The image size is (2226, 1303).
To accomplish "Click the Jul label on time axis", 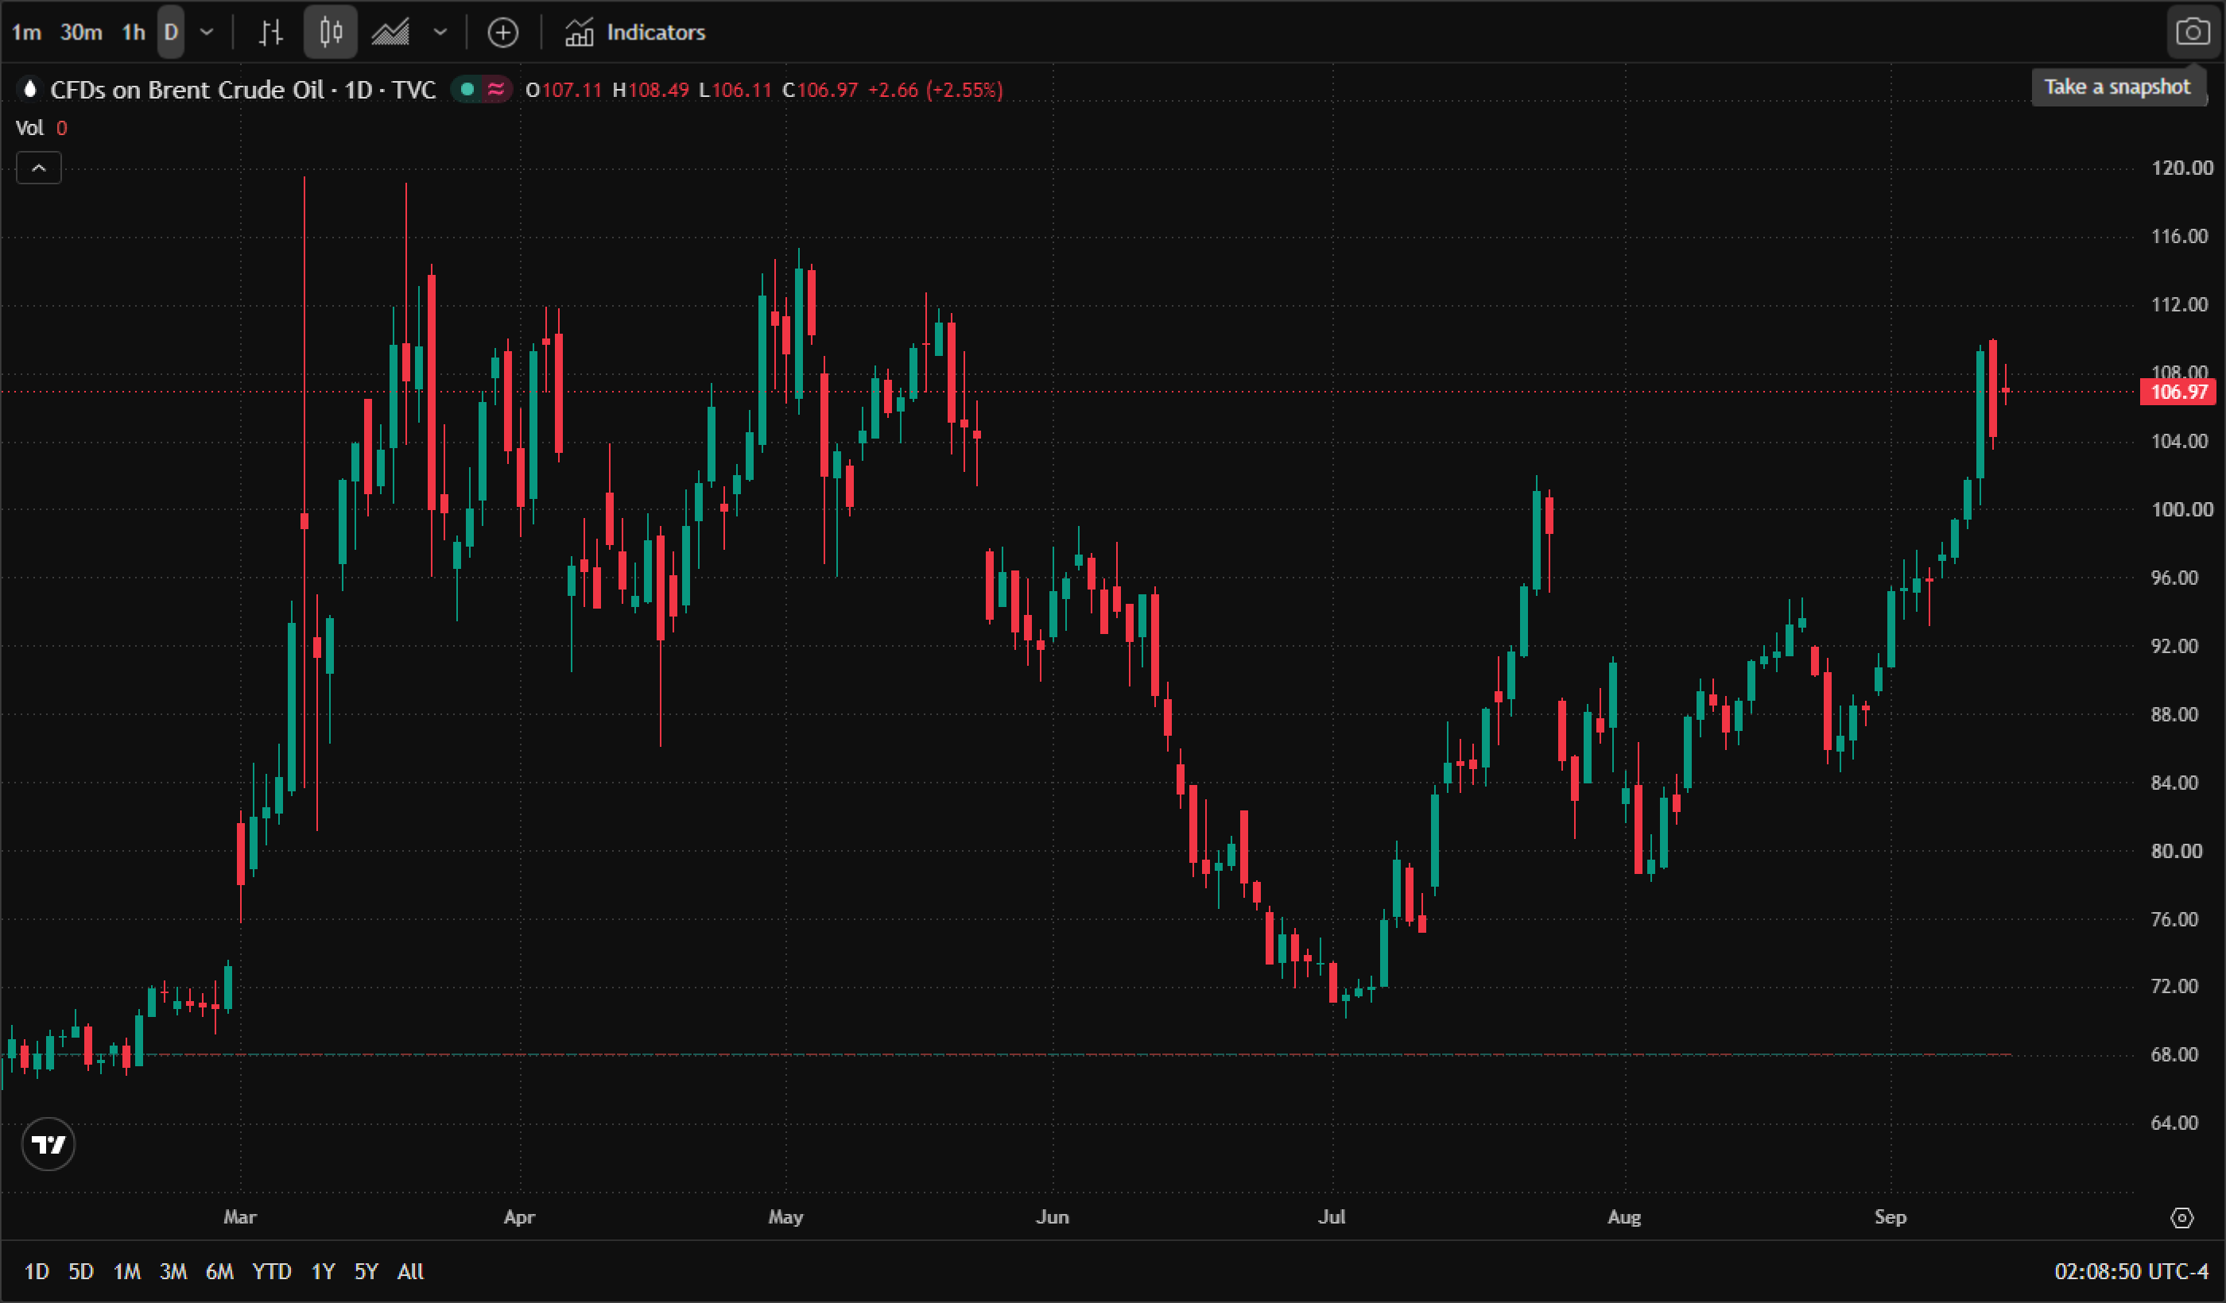I will 1332,1217.
